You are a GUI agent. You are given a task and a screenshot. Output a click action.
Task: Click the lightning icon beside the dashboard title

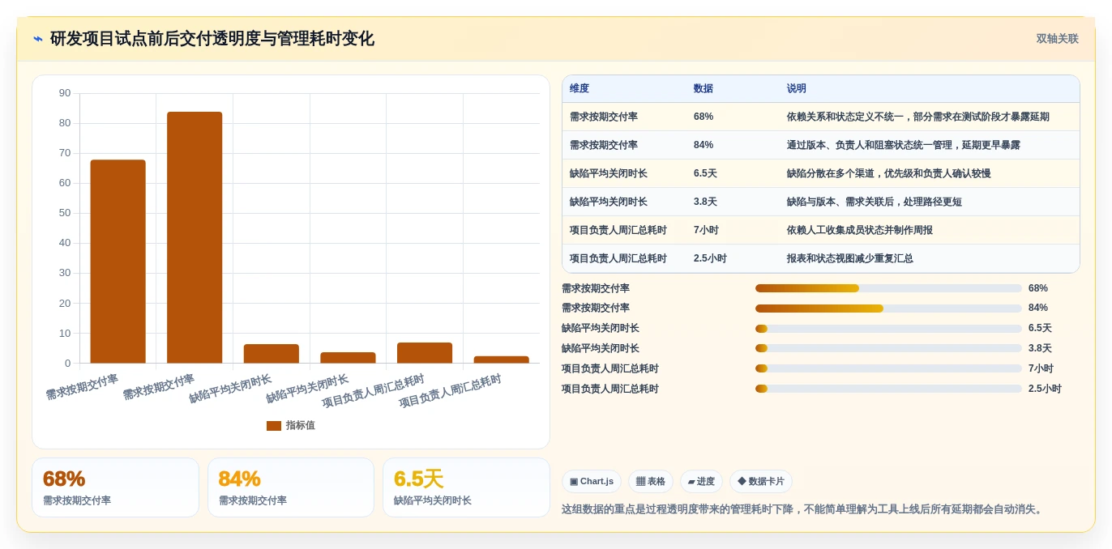tap(38, 39)
